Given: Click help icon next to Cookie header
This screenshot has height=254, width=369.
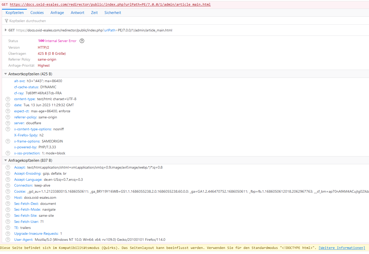Looking at the screenshot, I should coord(8,191).
